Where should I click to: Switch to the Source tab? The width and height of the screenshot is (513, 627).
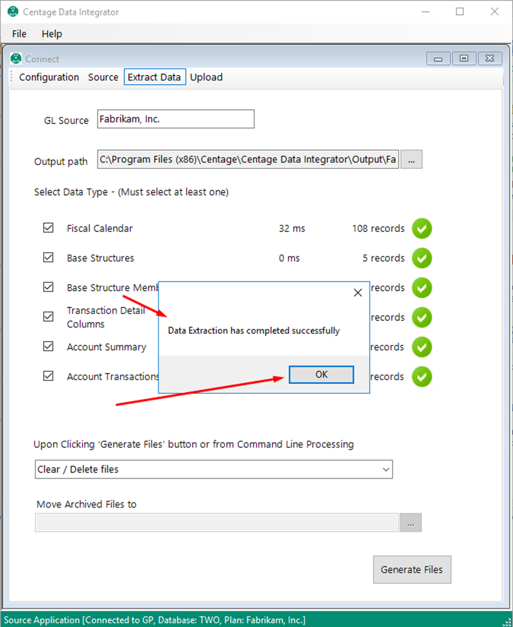point(103,77)
